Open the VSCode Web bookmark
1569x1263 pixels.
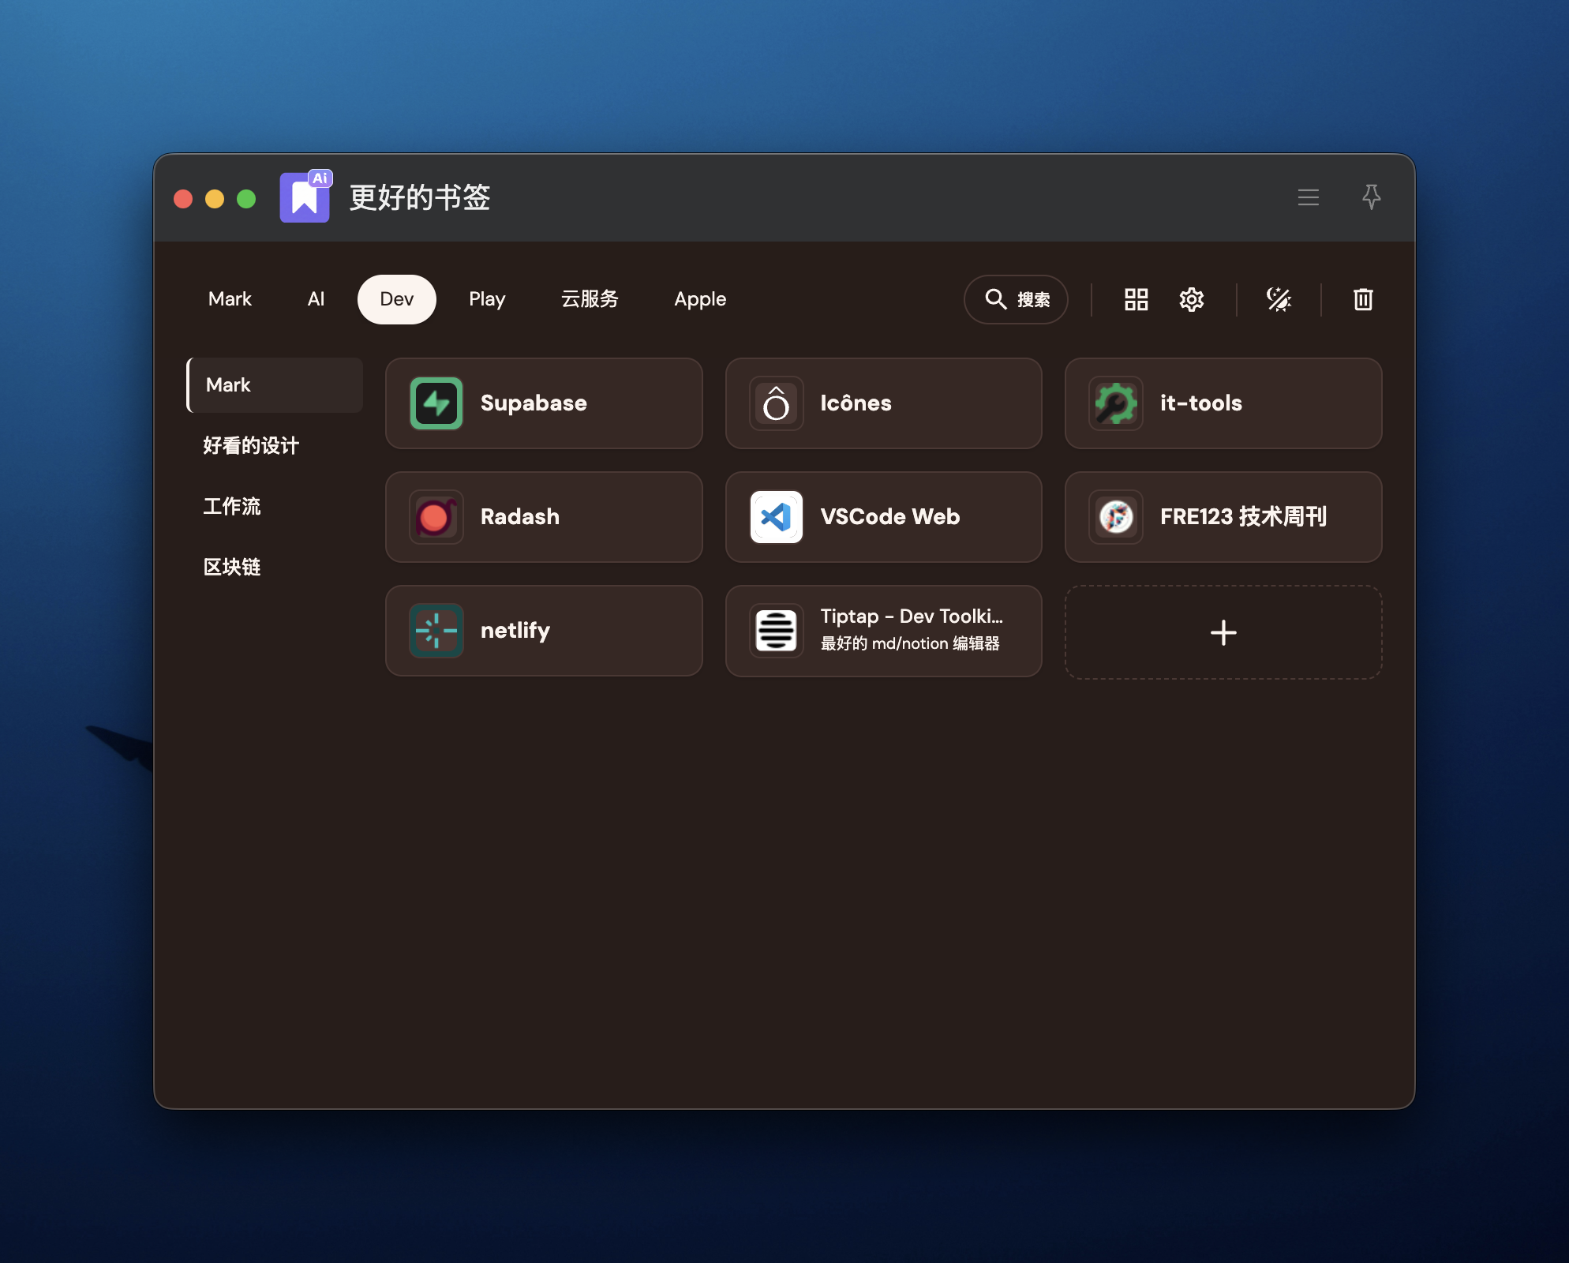883,517
